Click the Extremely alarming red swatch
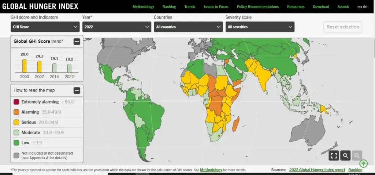This screenshot has width=375, height=175. pyautogui.click(x=16, y=102)
